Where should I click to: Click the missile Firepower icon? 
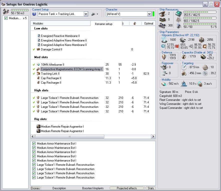point(164,73)
